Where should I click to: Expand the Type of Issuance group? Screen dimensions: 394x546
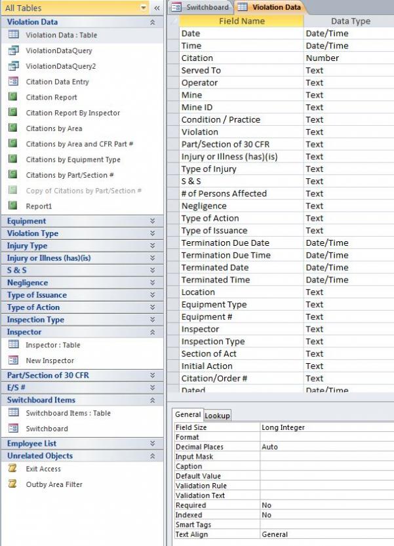[x=153, y=295]
